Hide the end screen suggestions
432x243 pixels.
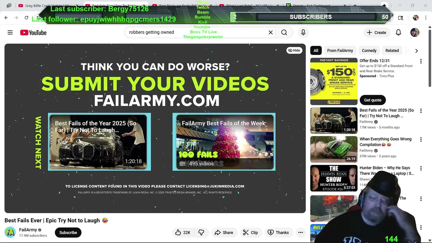294,50
